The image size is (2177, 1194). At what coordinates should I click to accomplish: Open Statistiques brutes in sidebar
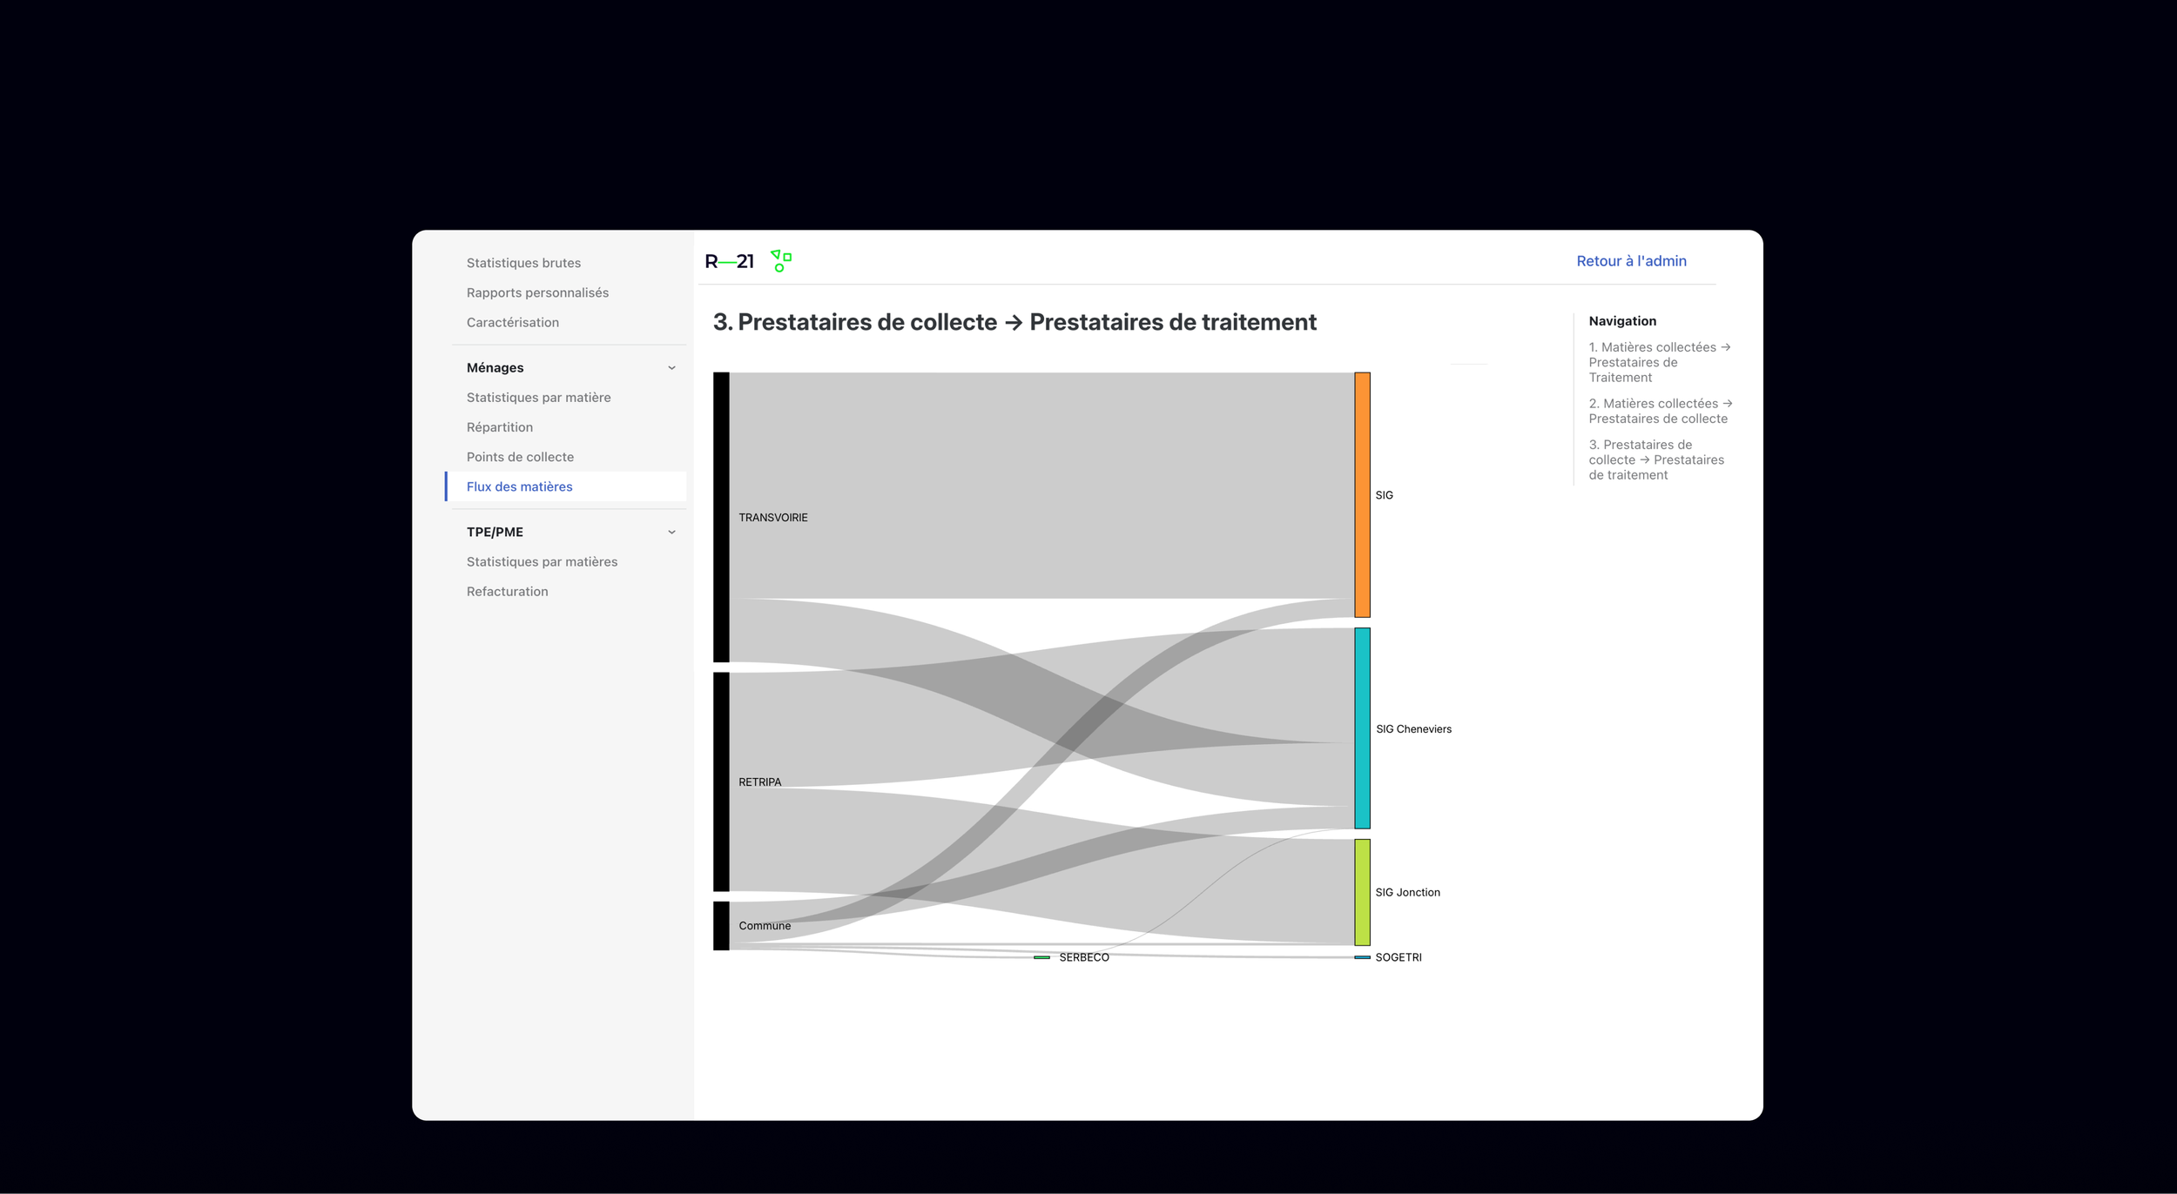pyautogui.click(x=523, y=263)
